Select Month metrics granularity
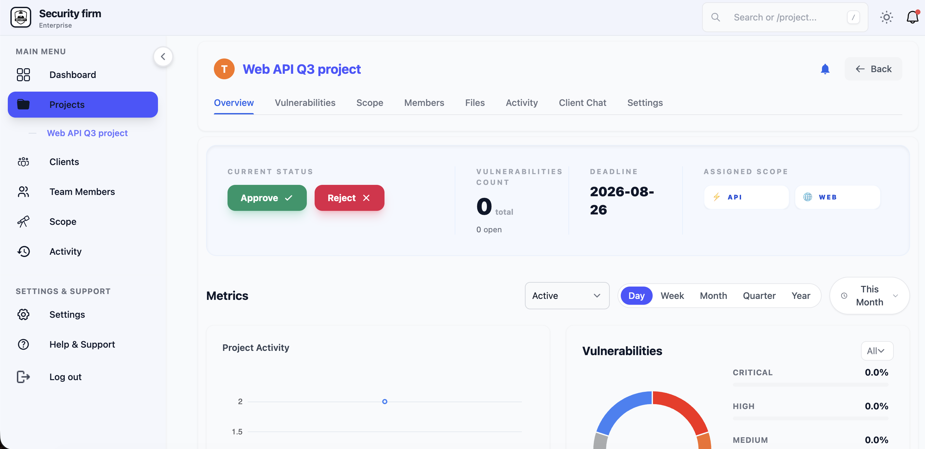The height and width of the screenshot is (449, 925). [x=713, y=296]
